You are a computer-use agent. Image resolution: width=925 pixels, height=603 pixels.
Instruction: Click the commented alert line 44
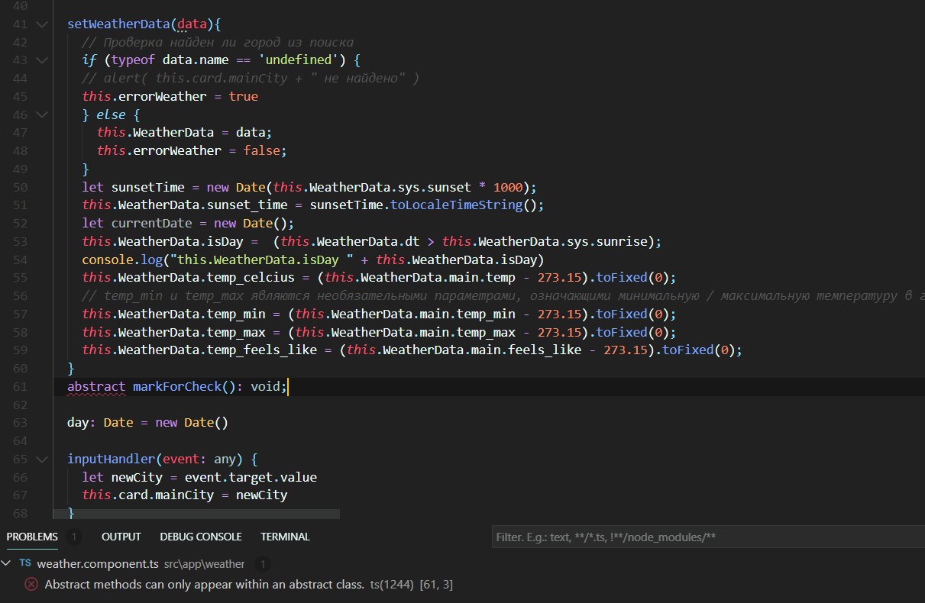251,78
